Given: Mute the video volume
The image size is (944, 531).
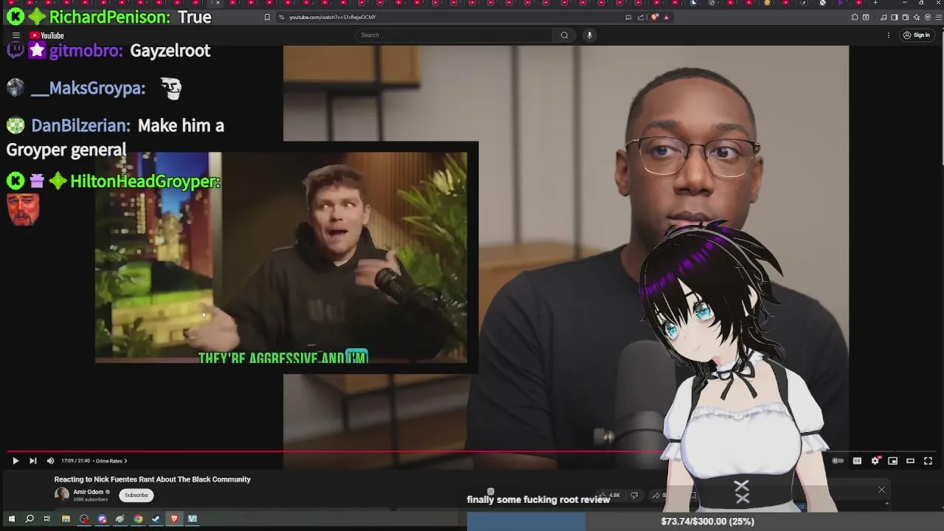Looking at the screenshot, I should click(50, 461).
